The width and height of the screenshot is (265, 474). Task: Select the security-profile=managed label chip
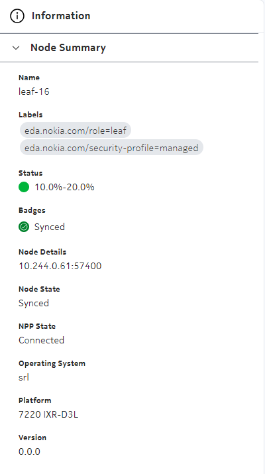pos(111,148)
